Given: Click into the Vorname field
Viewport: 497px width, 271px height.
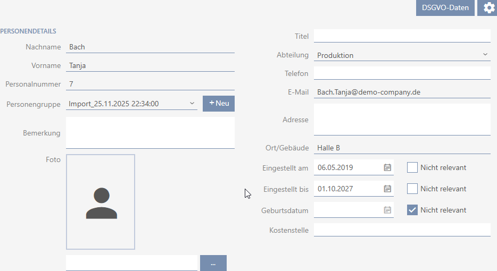Looking at the screenshot, I should click(x=150, y=66).
